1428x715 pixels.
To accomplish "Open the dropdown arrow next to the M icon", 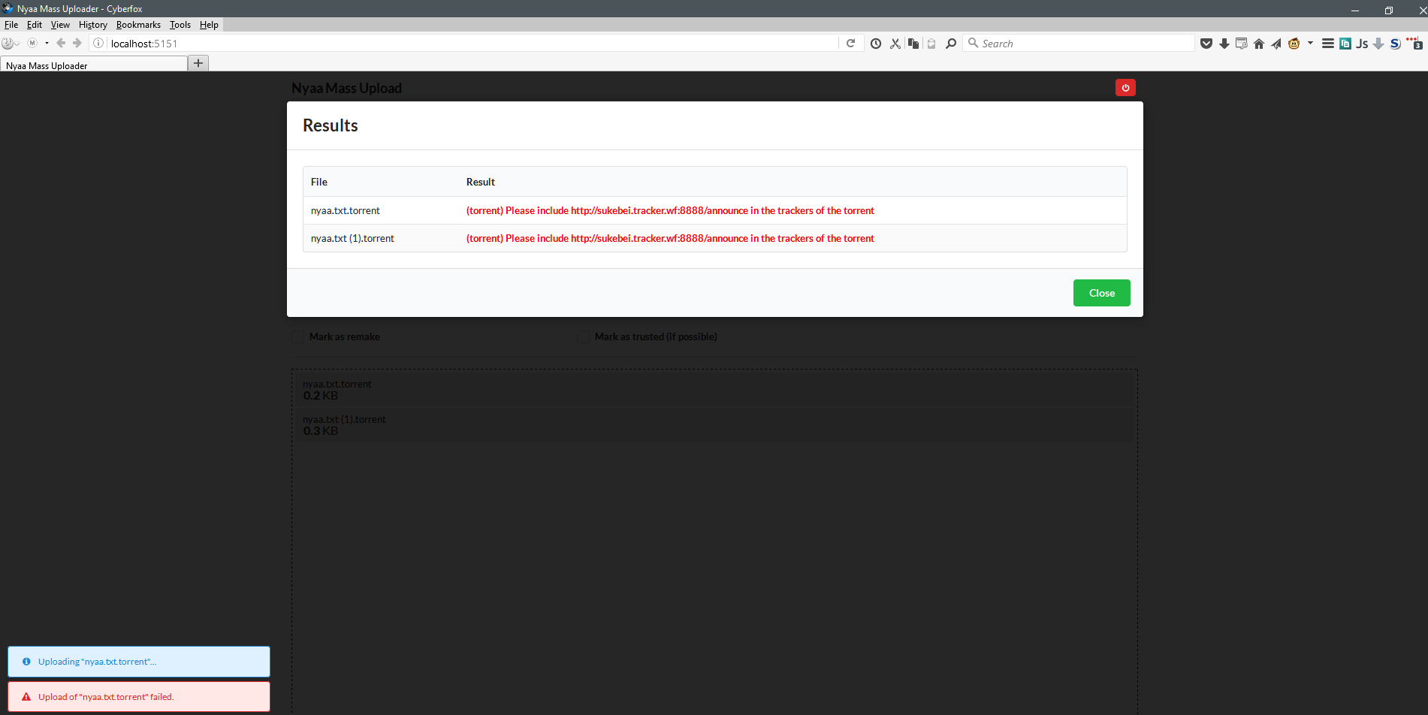I will coord(47,44).
